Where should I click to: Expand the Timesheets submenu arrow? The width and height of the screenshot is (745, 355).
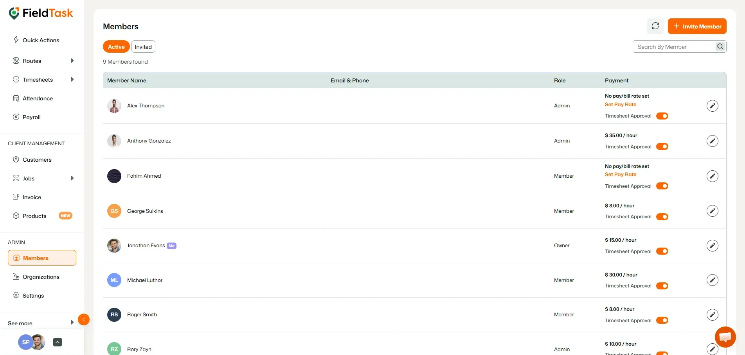[x=72, y=79]
